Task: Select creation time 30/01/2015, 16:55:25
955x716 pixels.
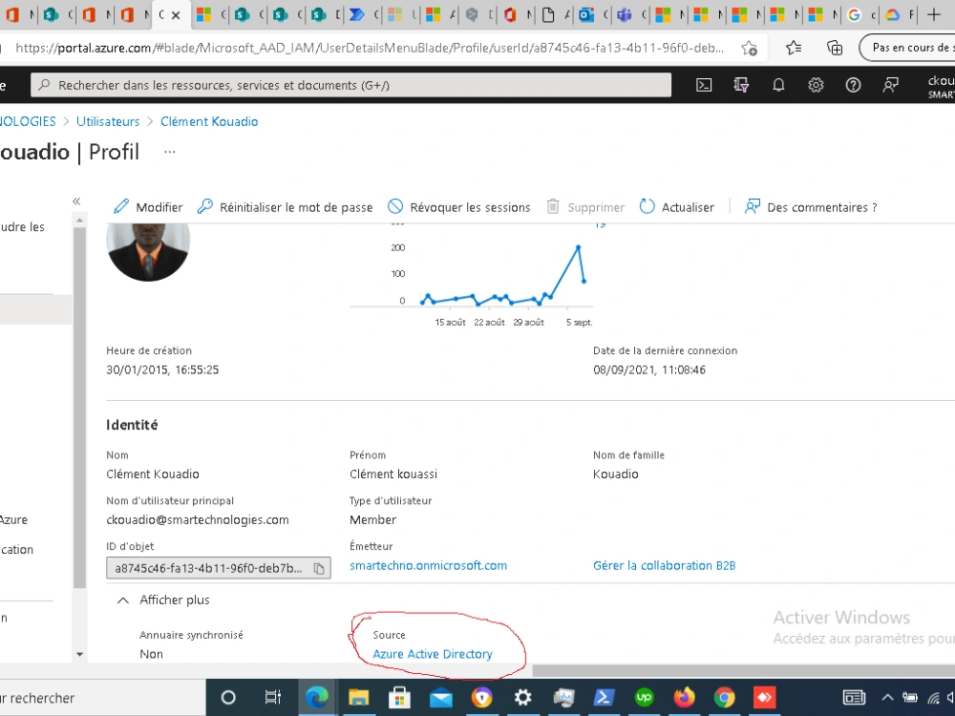Action: click(x=162, y=369)
